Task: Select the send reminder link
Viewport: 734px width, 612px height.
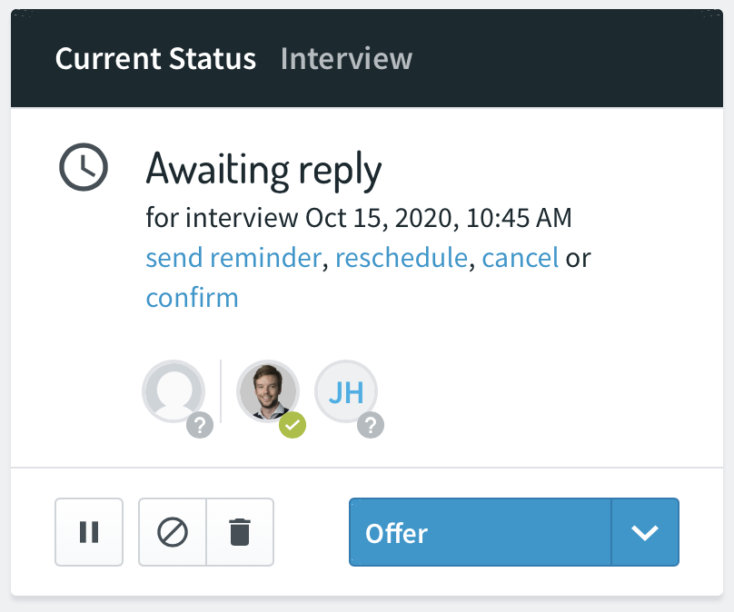Action: click(233, 258)
